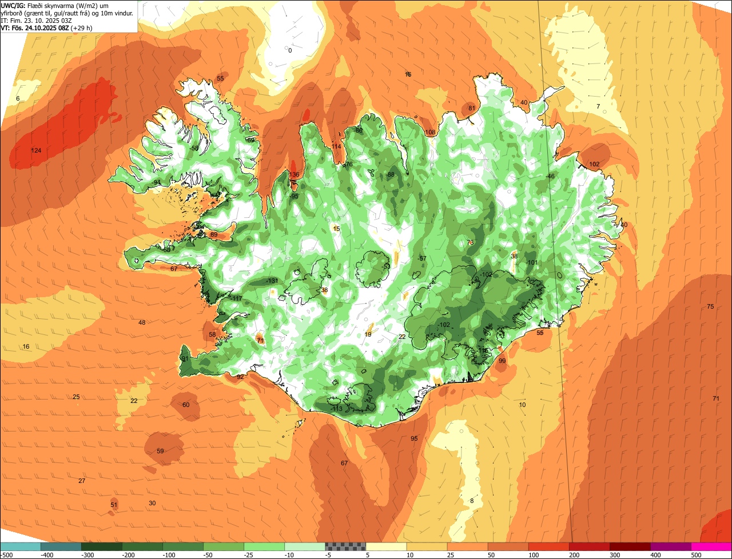Click the map value '-131'

272,281
